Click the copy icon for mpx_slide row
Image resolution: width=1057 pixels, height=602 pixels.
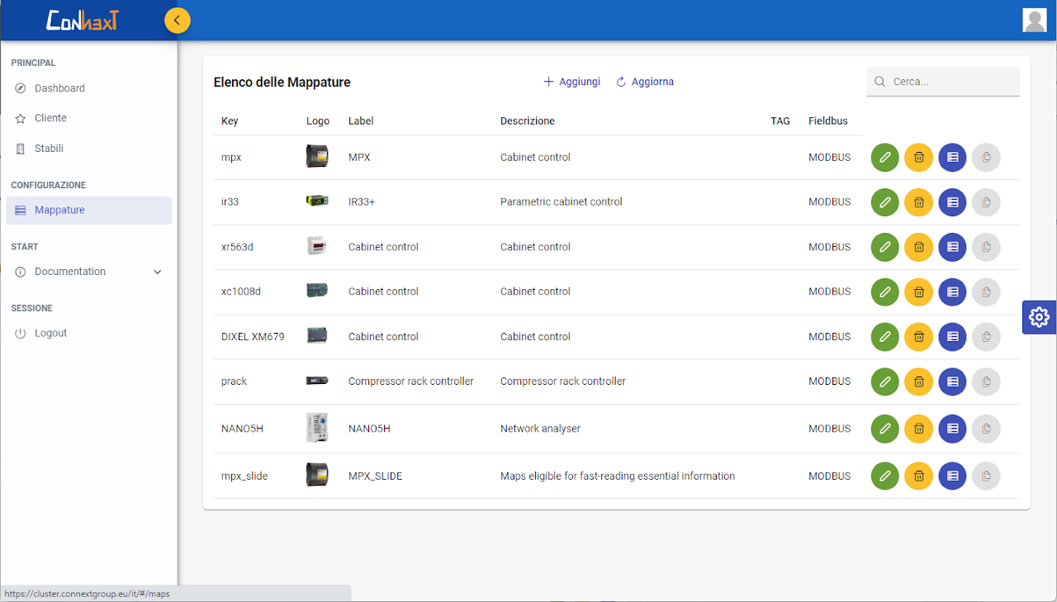tap(986, 476)
